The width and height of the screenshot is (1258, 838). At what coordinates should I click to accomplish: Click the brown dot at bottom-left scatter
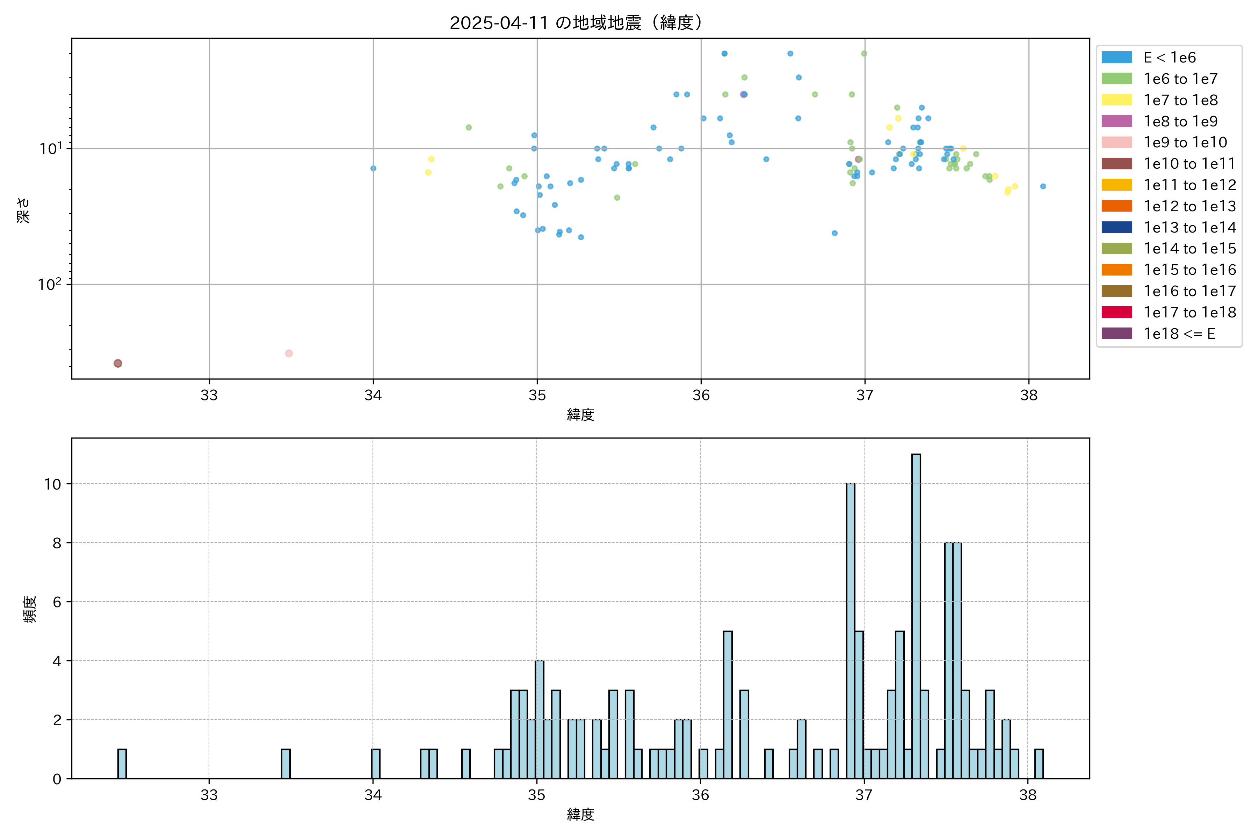tap(118, 363)
